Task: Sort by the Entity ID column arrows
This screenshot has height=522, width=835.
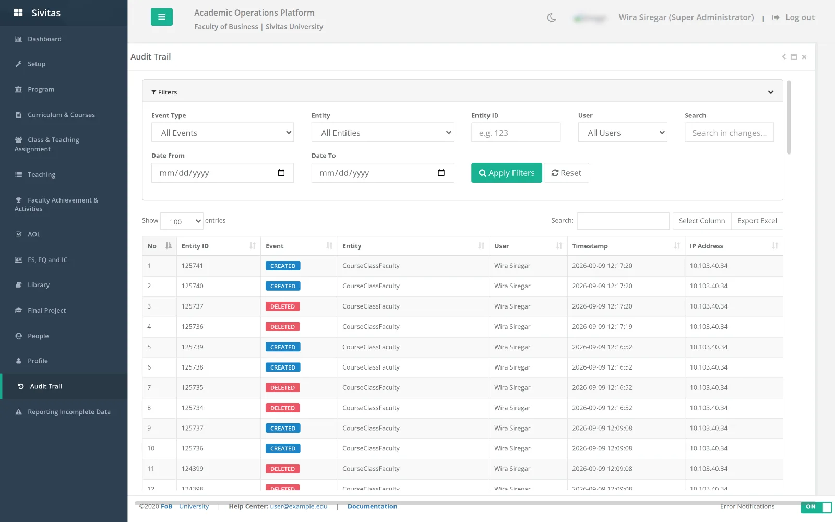Action: (x=253, y=246)
